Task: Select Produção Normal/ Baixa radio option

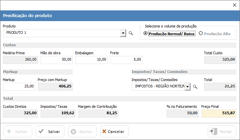Action: pyautogui.click(x=170, y=34)
